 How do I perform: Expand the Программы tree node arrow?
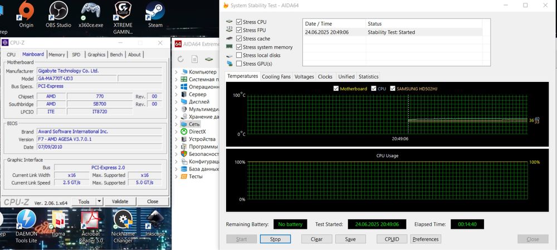[176, 146]
